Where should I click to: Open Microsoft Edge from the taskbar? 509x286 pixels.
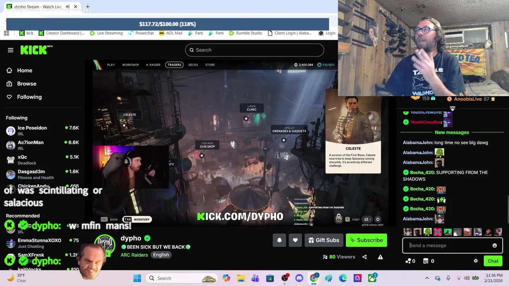[x=343, y=278]
